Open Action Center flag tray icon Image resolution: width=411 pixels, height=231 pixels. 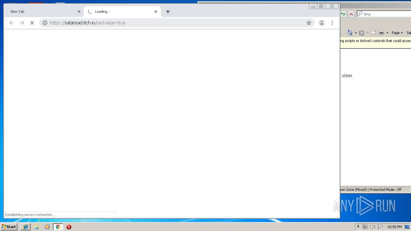coord(380,227)
